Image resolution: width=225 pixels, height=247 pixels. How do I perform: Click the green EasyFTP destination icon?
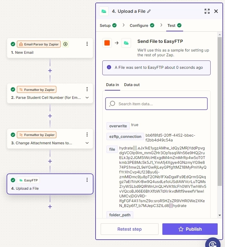coord(126,43)
